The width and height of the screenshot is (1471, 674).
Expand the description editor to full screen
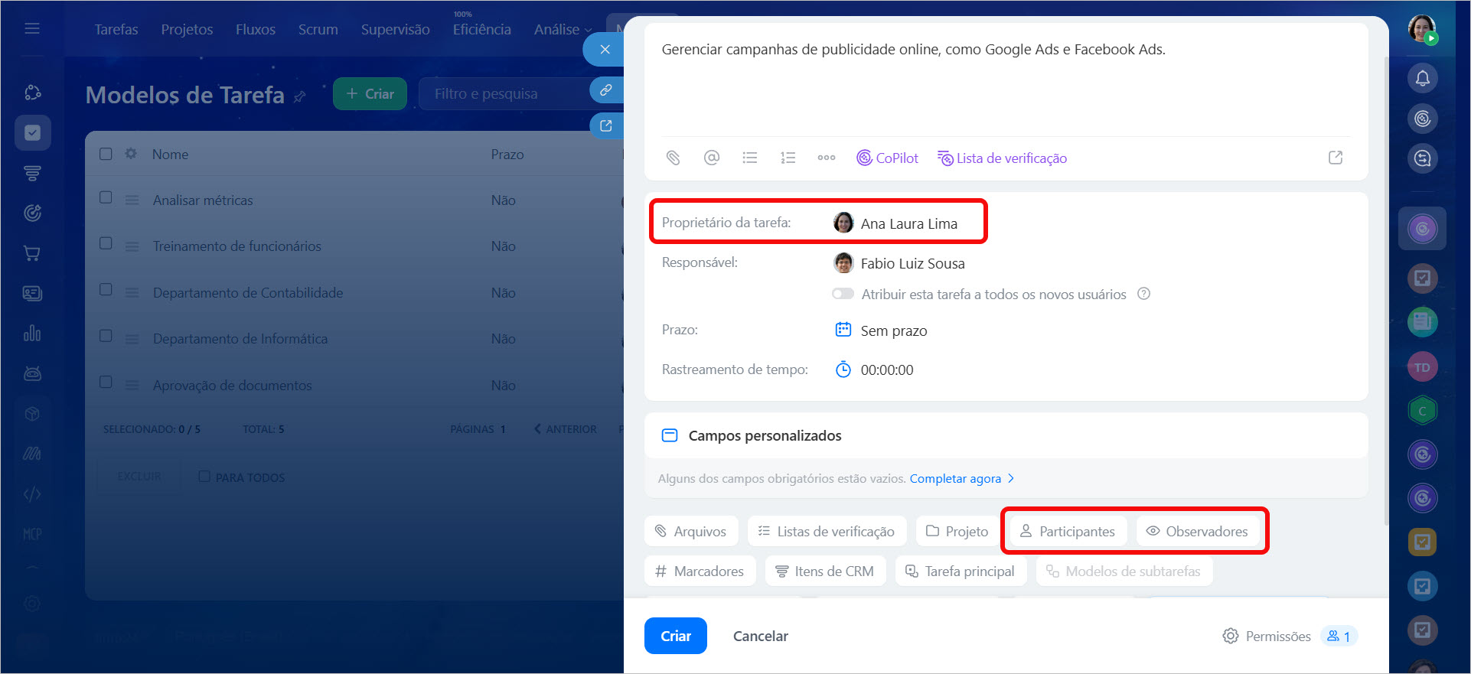[x=1335, y=158]
